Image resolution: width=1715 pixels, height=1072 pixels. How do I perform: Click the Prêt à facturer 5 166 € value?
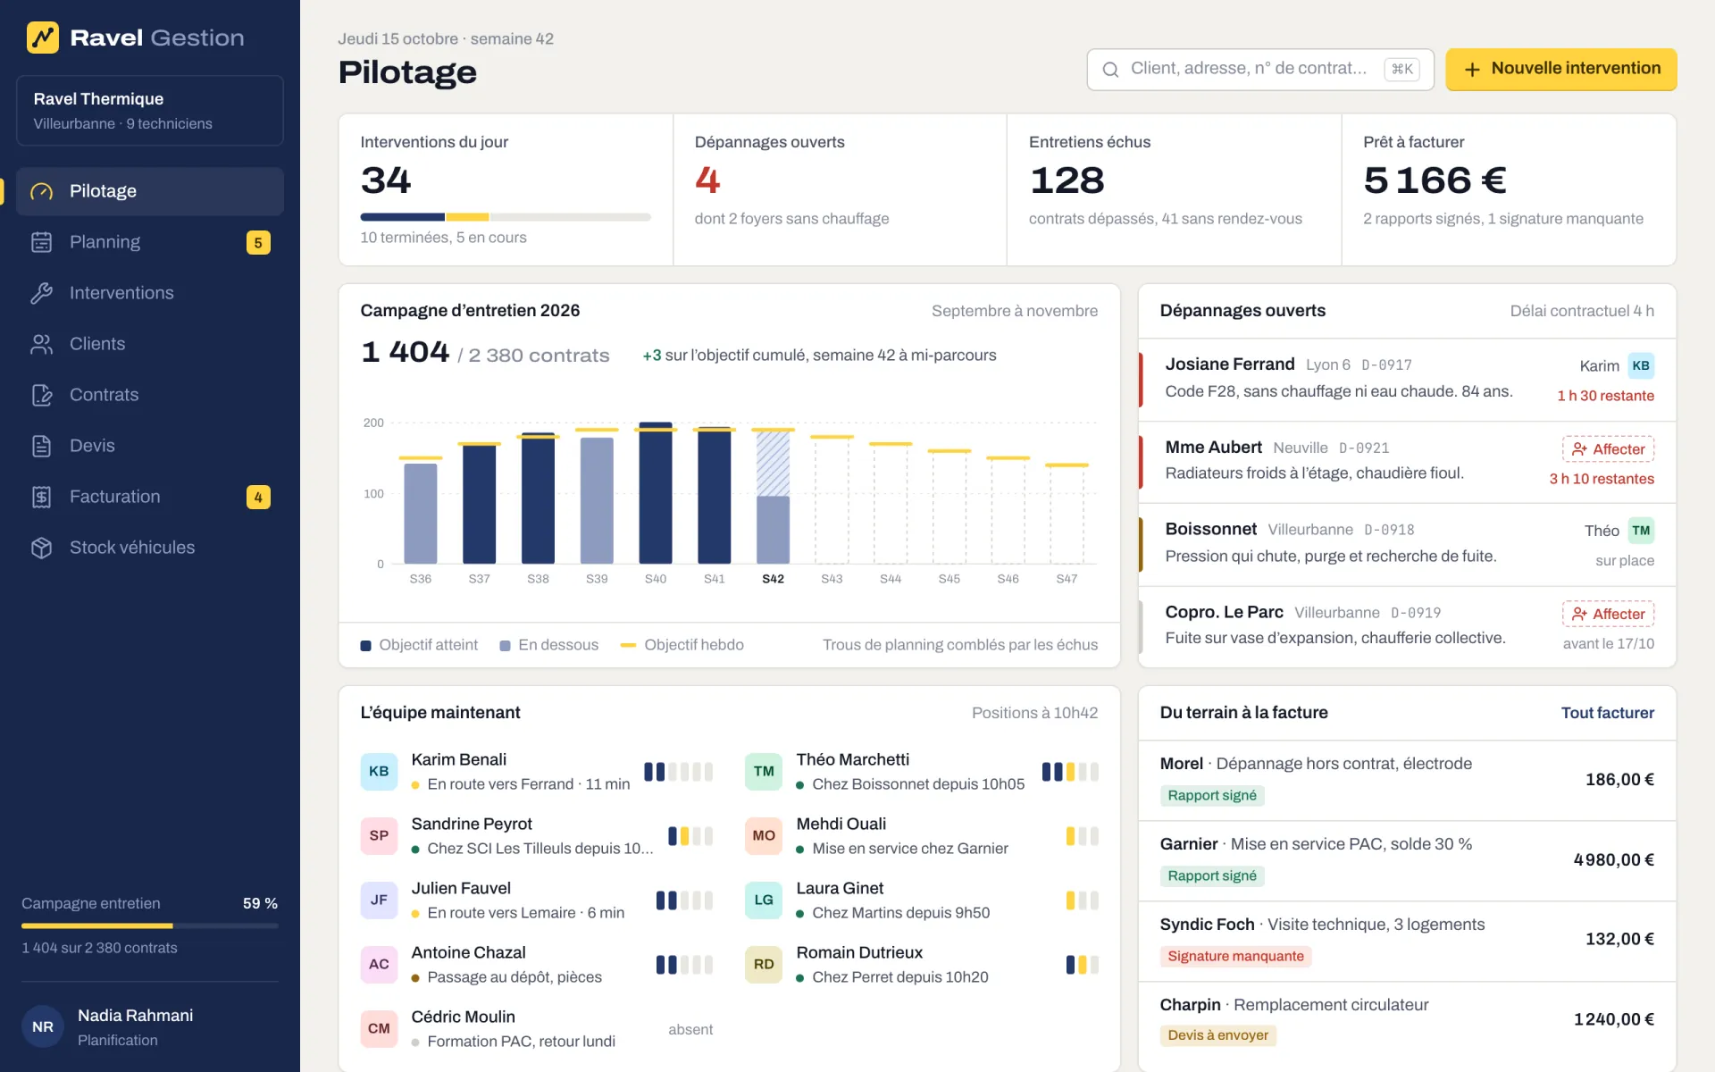coord(1435,180)
